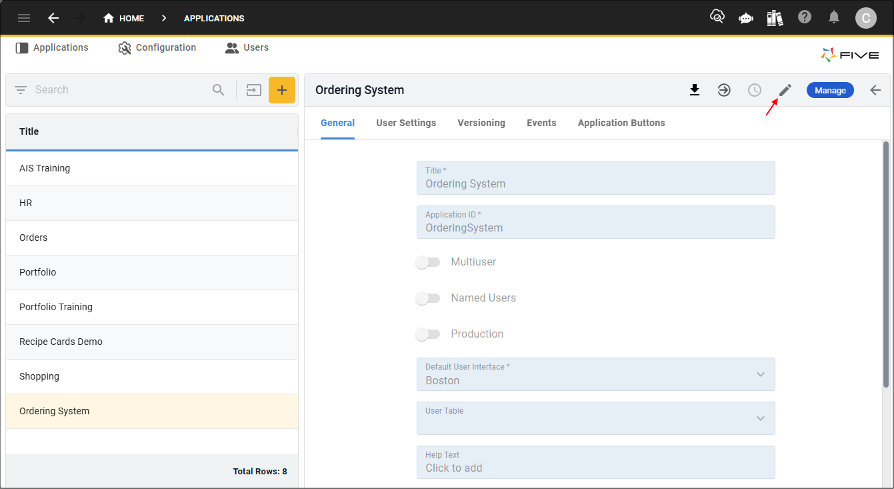Screen dimensions: 894x489
Task: Open cloud search icon in header
Action: click(x=717, y=17)
